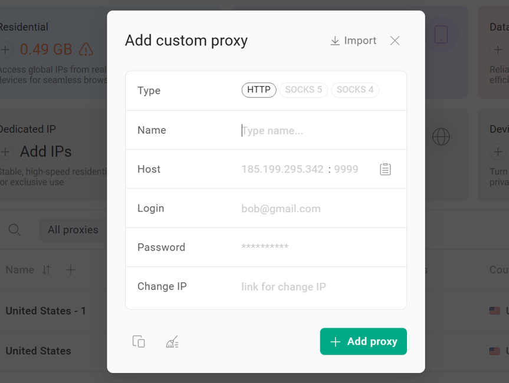509x383 pixels.
Task: Click the copy proxy icon at dialog bottom
Action: (139, 342)
